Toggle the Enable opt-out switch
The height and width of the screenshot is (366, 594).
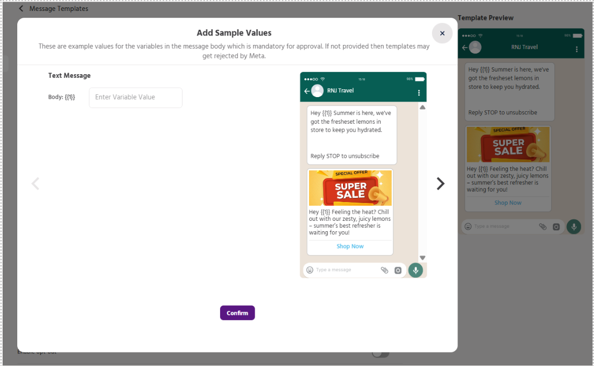click(381, 353)
